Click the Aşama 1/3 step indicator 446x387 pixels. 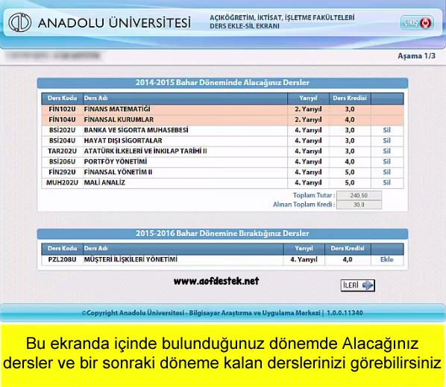(416, 56)
